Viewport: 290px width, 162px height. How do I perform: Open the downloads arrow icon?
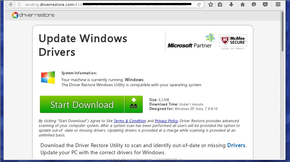pyautogui.click(x=231, y=4)
